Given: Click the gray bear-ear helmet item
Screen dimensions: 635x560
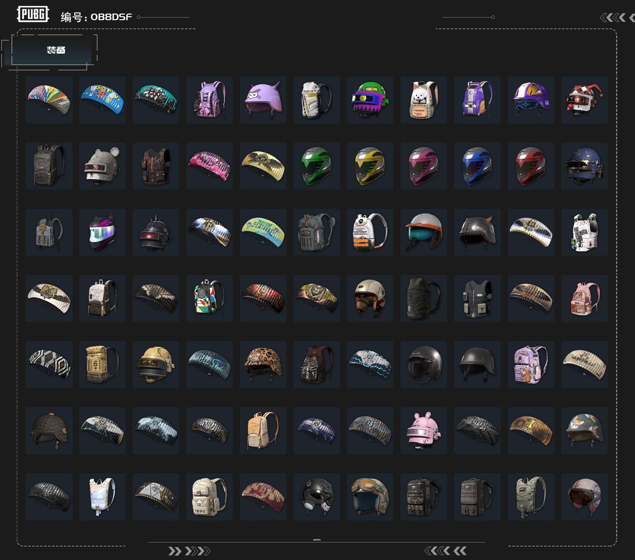Looking at the screenshot, I should click(103, 166).
